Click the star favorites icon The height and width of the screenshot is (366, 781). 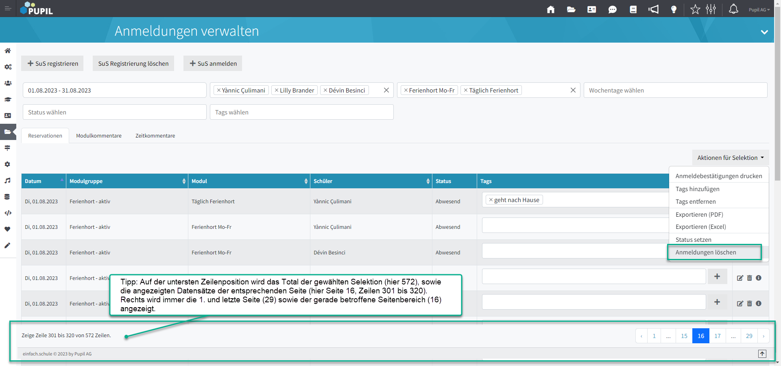coord(695,9)
